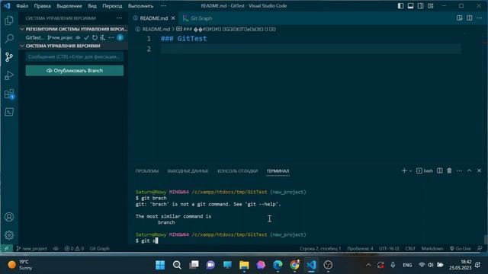Viewport: 488px width, 274px height.
Task: Open the Вид menu
Action: point(92,6)
